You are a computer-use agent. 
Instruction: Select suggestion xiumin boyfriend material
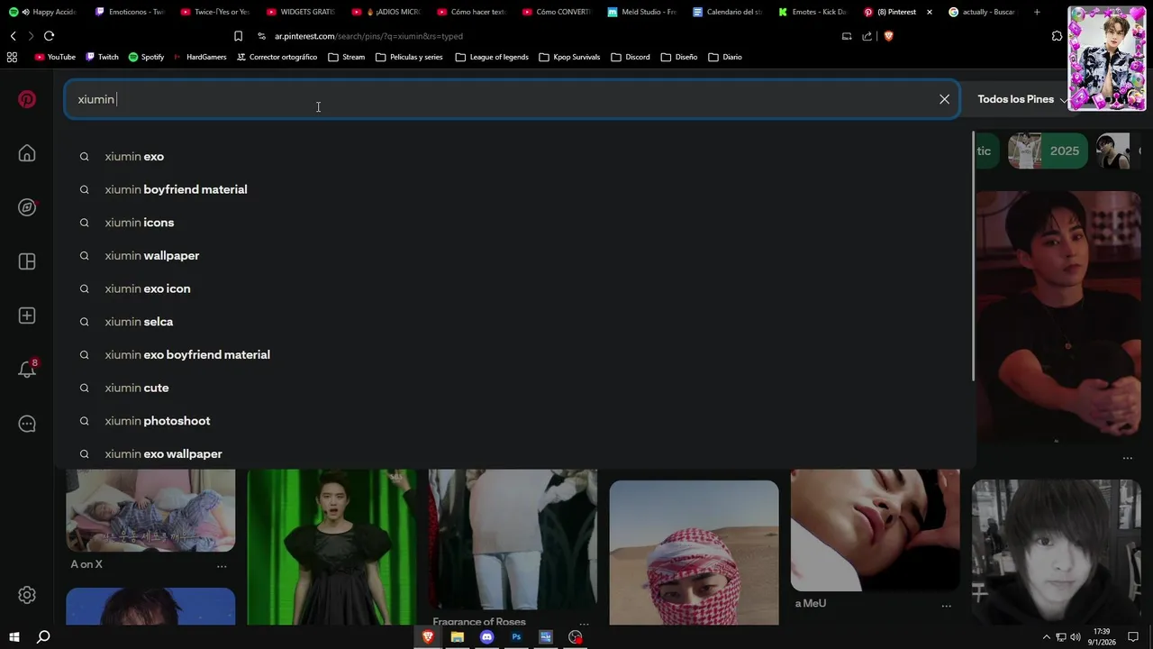pyautogui.click(x=176, y=189)
